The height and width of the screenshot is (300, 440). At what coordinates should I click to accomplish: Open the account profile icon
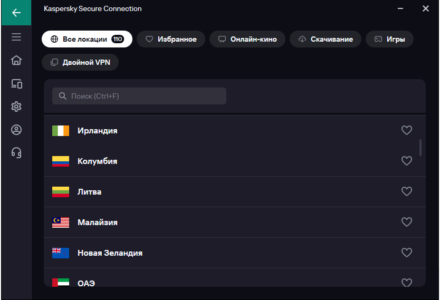point(16,130)
